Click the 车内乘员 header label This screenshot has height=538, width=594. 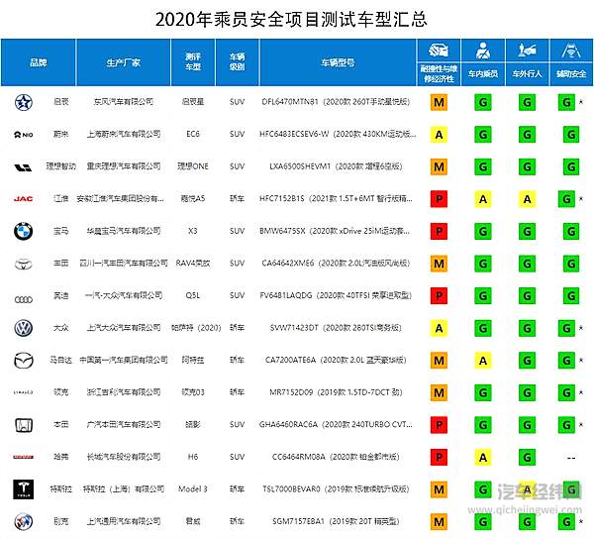coord(483,74)
